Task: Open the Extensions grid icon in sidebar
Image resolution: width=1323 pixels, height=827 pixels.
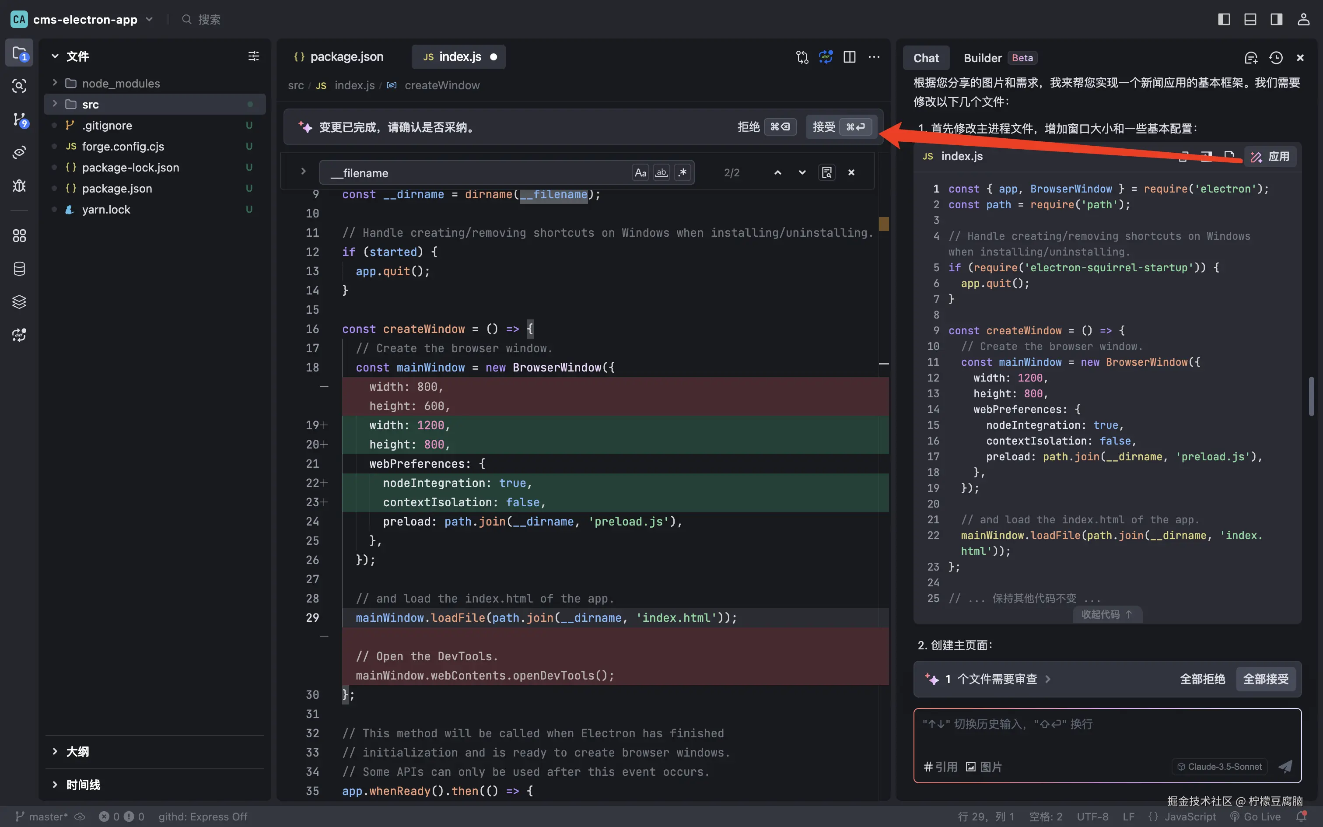Action: [x=20, y=236]
